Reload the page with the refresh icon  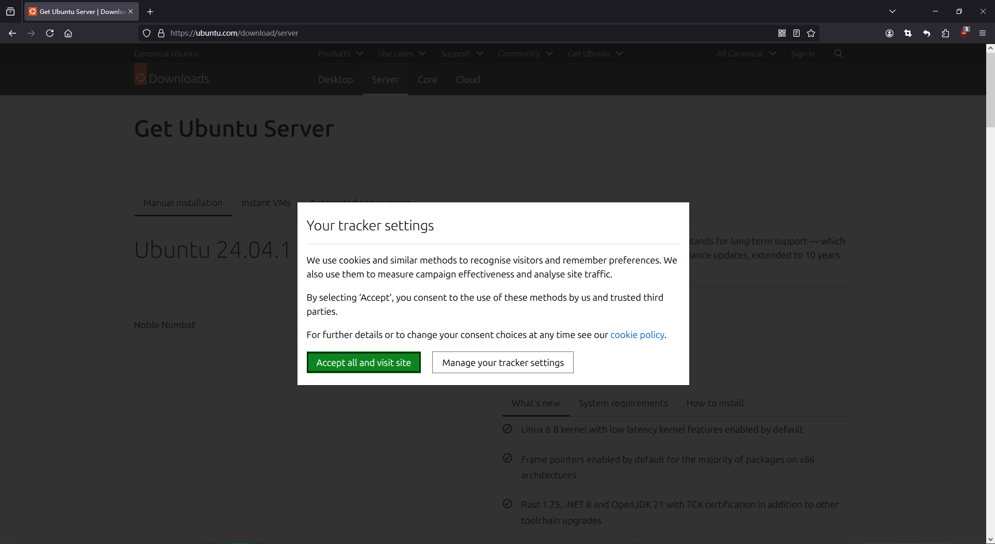pos(50,33)
